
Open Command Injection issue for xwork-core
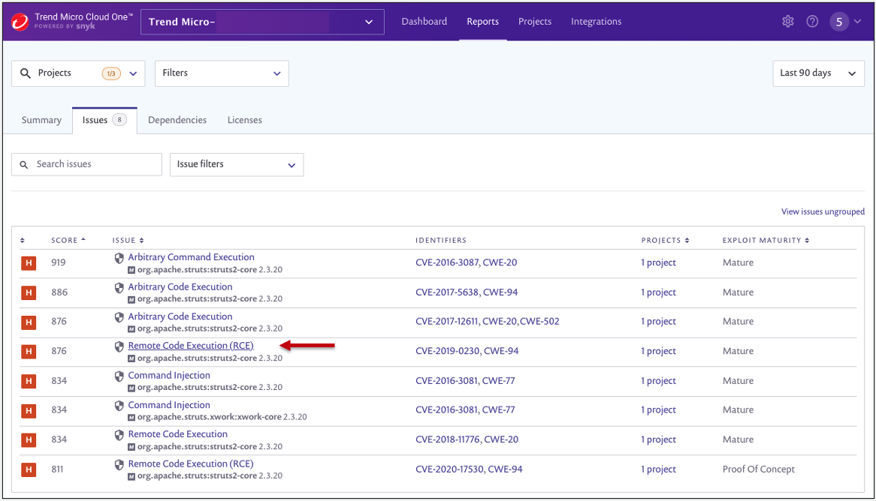169,405
